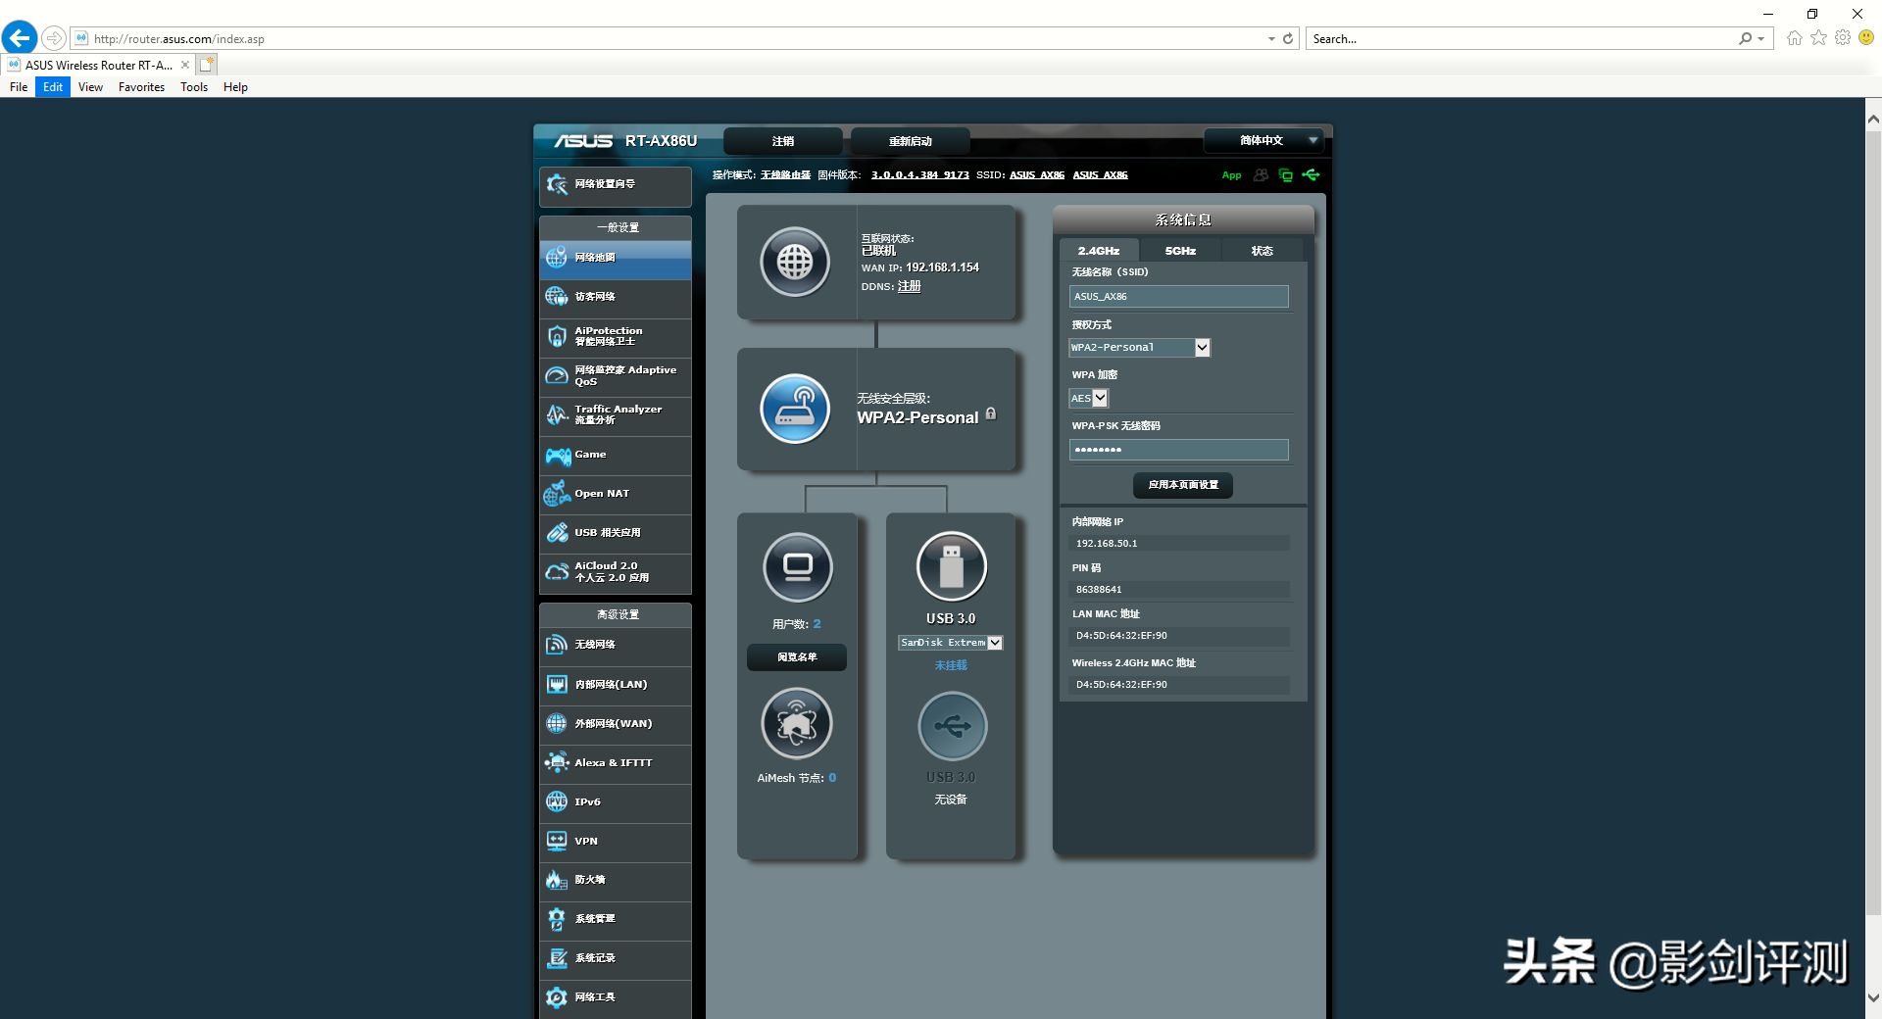Screen dimensions: 1882x1019
Task: Open the language dropdown 简体中文
Action: [1263, 141]
